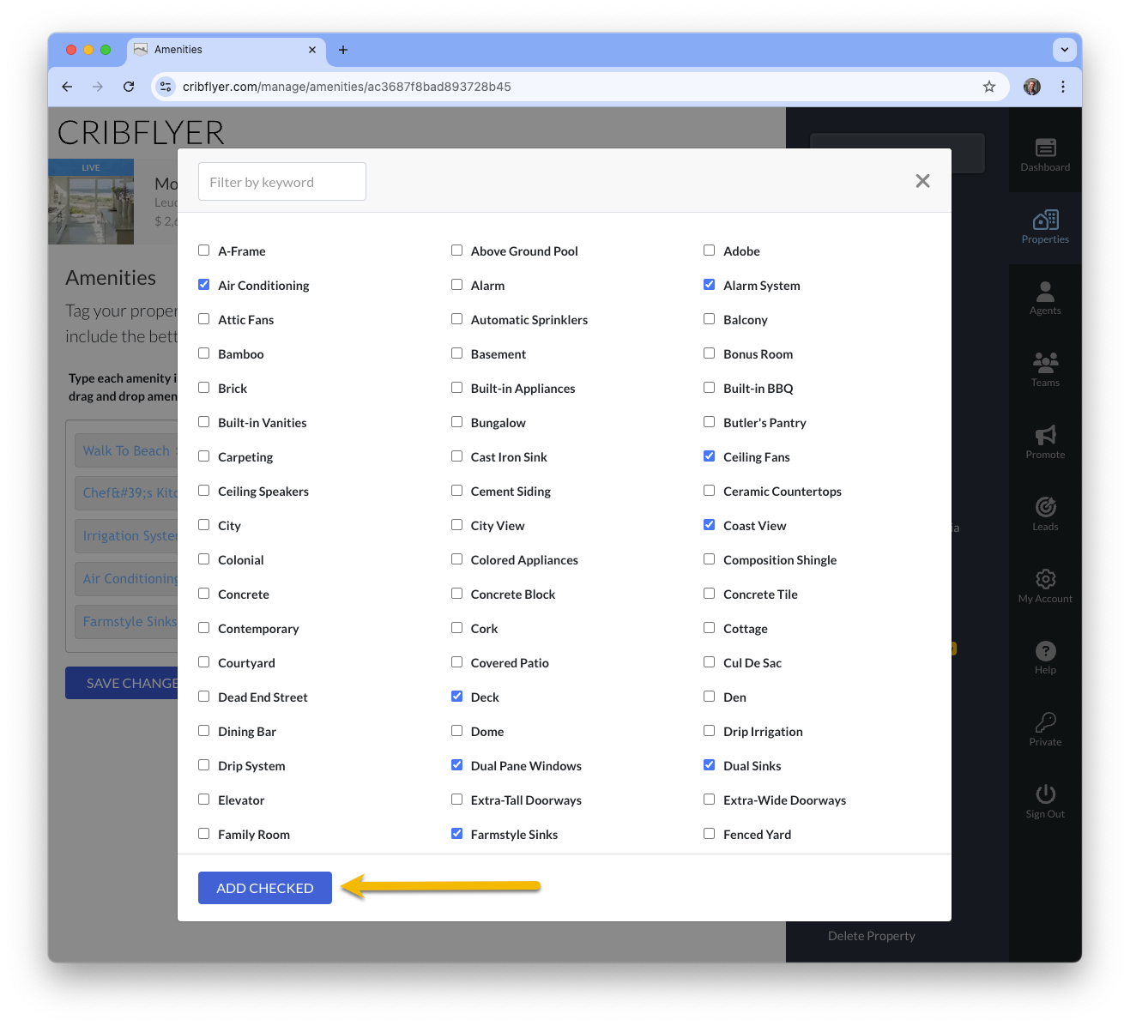
Task: Uncheck the Air Conditioning checkbox
Action: pos(204,285)
